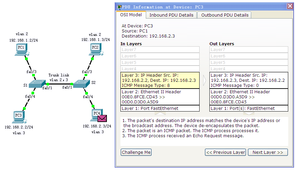Viewport: 296px width, 170px height.
Task: Click the 'At Device: PC3' text
Action: coord(137,26)
